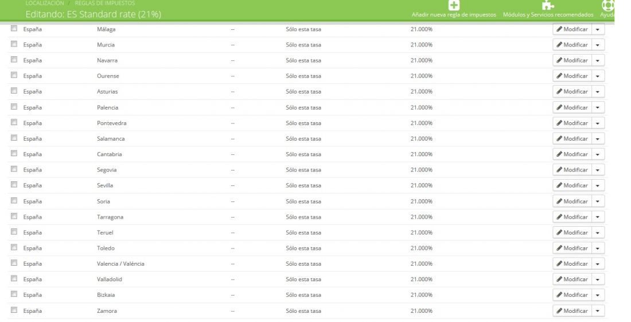
Task: Go to Localización breadcrumb
Action: point(45,3)
